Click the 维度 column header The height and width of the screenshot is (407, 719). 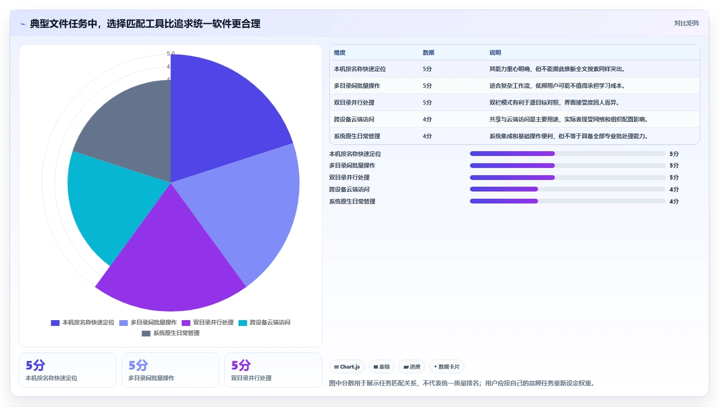click(340, 53)
